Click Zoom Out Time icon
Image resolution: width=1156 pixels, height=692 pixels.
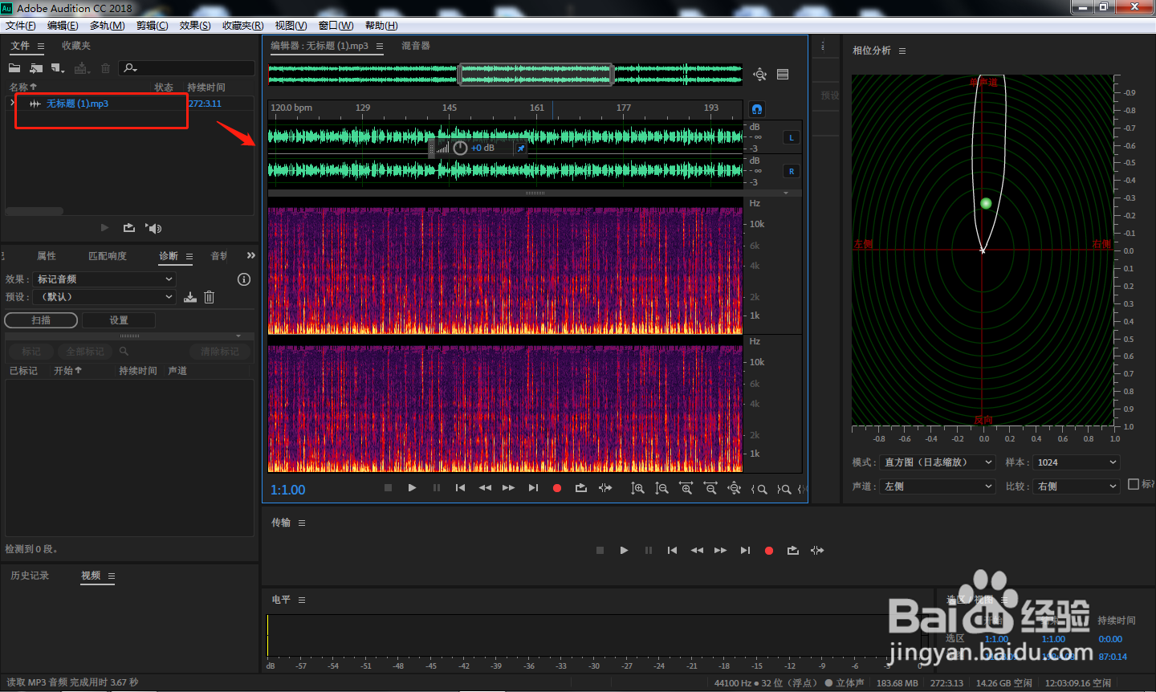[710, 488]
